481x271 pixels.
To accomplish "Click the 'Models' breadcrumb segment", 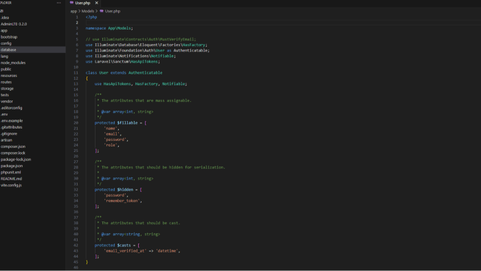I will coord(88,11).
